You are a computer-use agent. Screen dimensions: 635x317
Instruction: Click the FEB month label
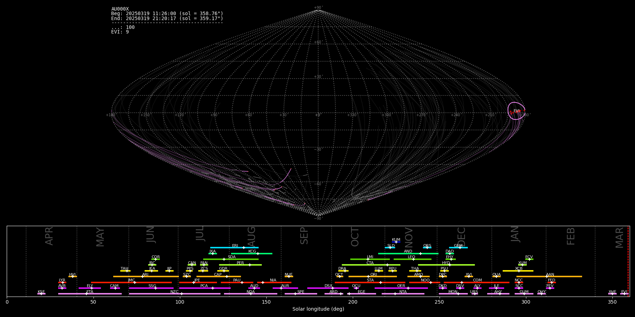point(571,236)
